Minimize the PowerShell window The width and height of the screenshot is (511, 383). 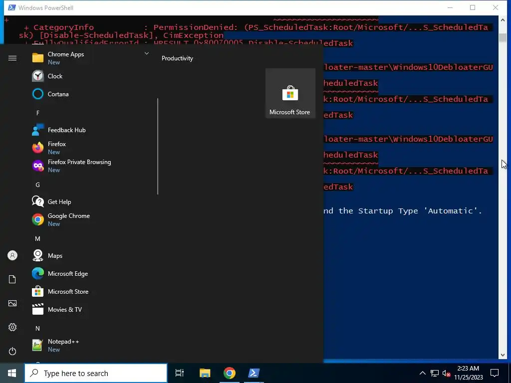pos(450,7)
